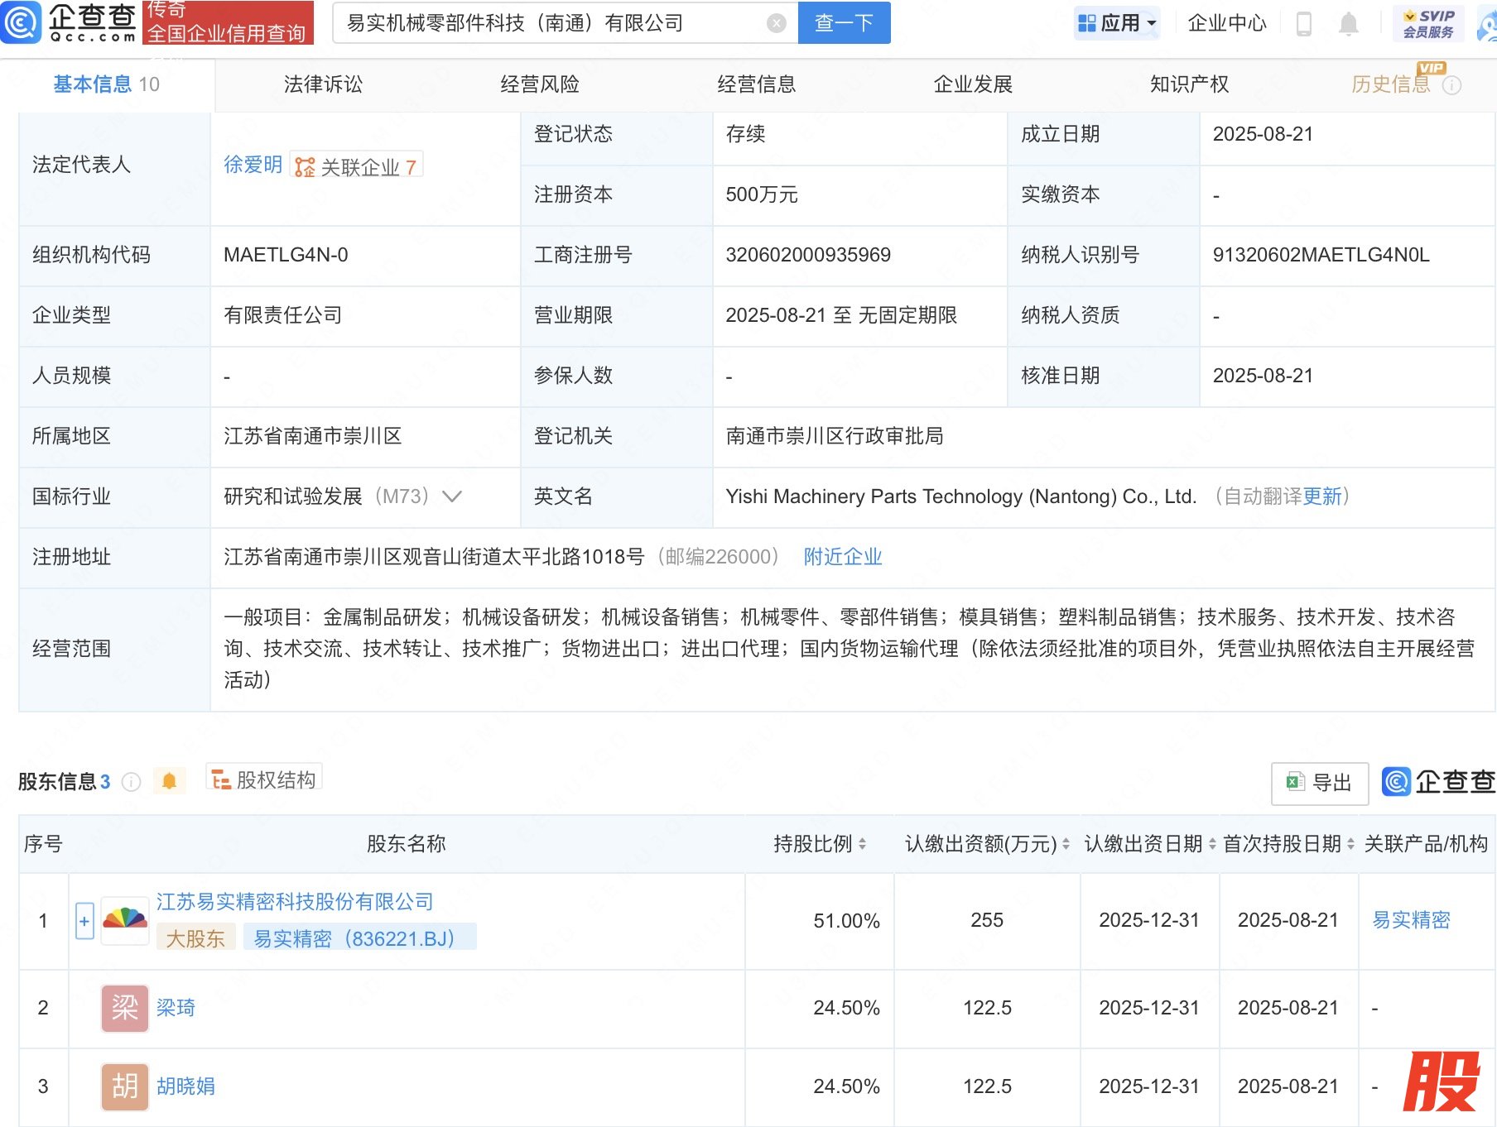The width and height of the screenshot is (1497, 1127).
Task: Expand first shareholder row plus button
Action: (x=84, y=921)
